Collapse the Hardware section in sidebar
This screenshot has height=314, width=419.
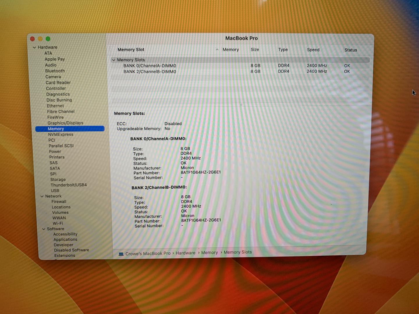pos(34,47)
